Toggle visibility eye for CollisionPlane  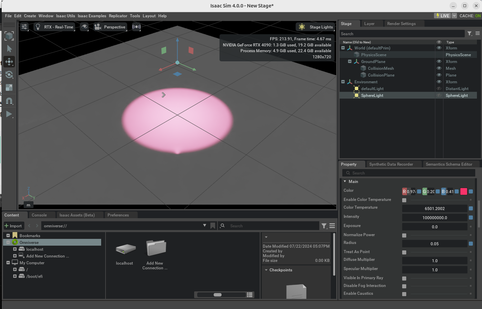pyautogui.click(x=439, y=75)
